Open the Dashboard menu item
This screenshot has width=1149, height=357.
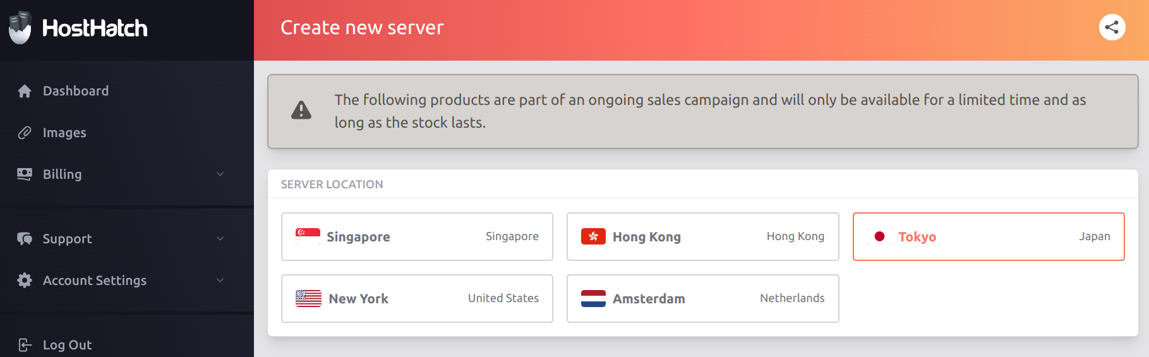coord(127,91)
